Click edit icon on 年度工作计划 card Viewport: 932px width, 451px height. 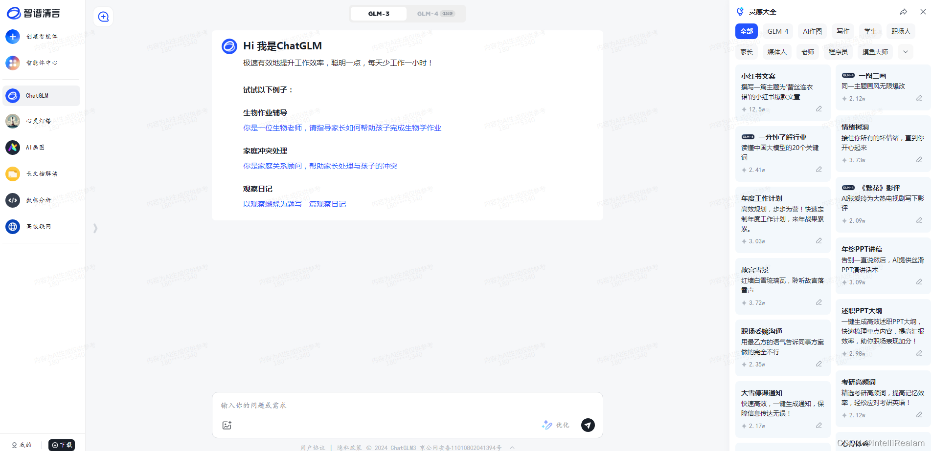(x=818, y=241)
